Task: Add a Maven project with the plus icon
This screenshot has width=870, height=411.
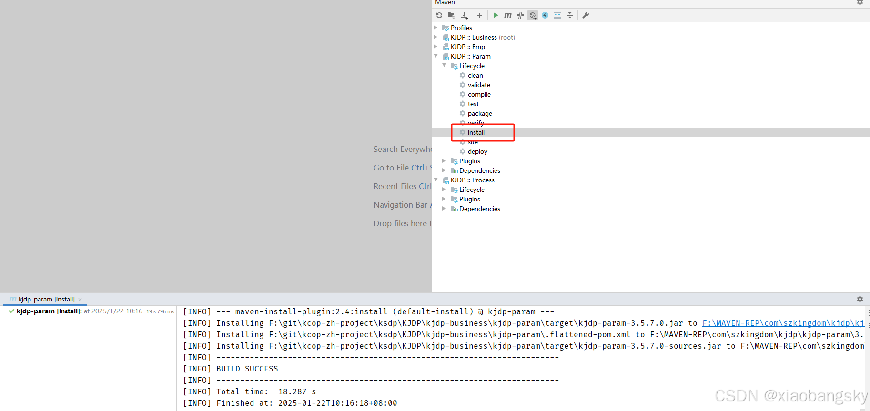Action: (480, 15)
